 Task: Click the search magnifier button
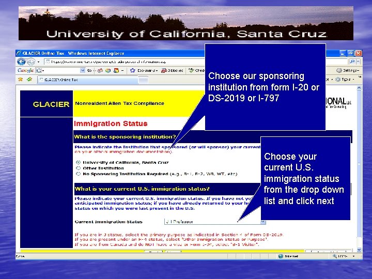click(352, 61)
